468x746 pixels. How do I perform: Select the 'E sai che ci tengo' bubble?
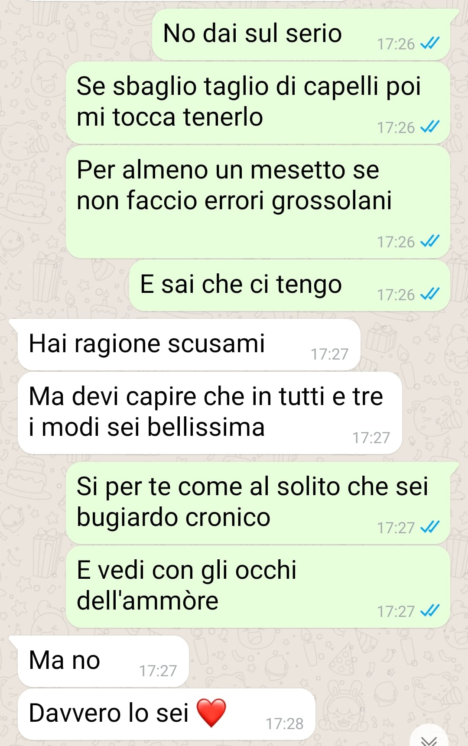[289, 285]
